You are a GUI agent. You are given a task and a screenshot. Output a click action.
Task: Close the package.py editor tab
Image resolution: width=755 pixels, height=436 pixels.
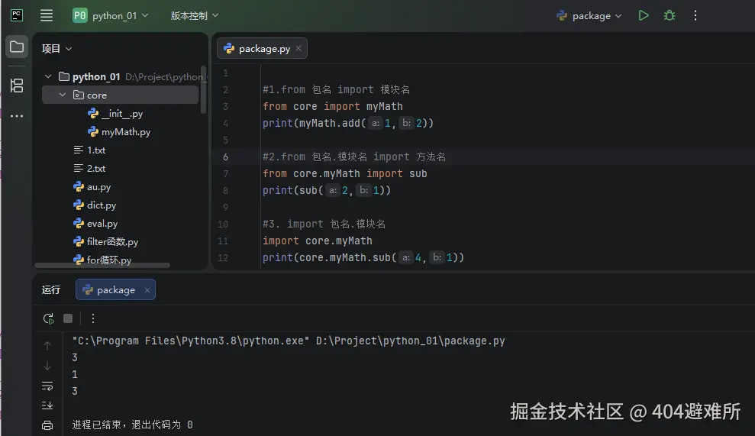[x=298, y=48]
